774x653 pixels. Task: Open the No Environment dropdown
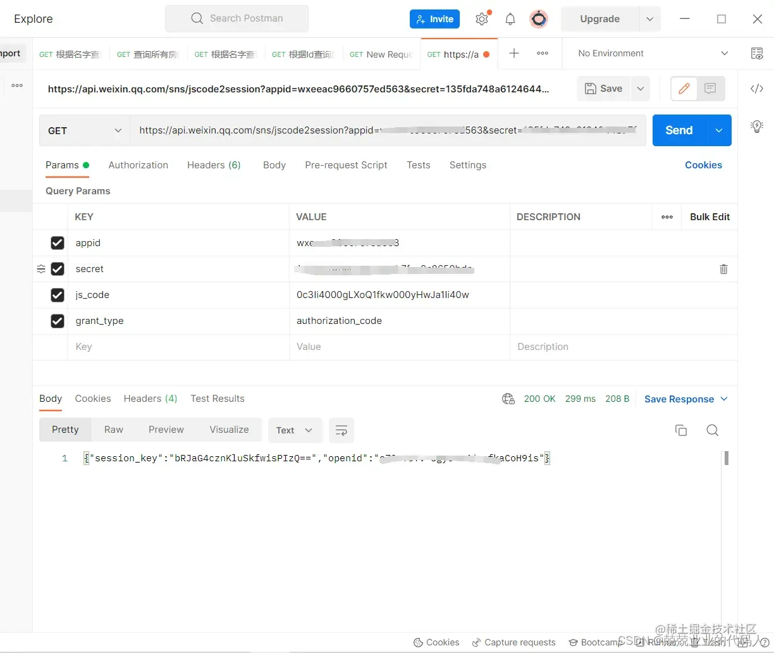pos(653,54)
